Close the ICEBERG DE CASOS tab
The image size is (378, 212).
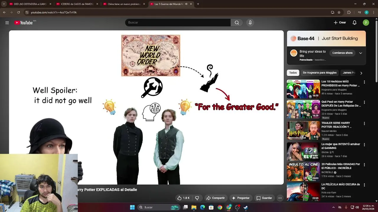(97, 4)
